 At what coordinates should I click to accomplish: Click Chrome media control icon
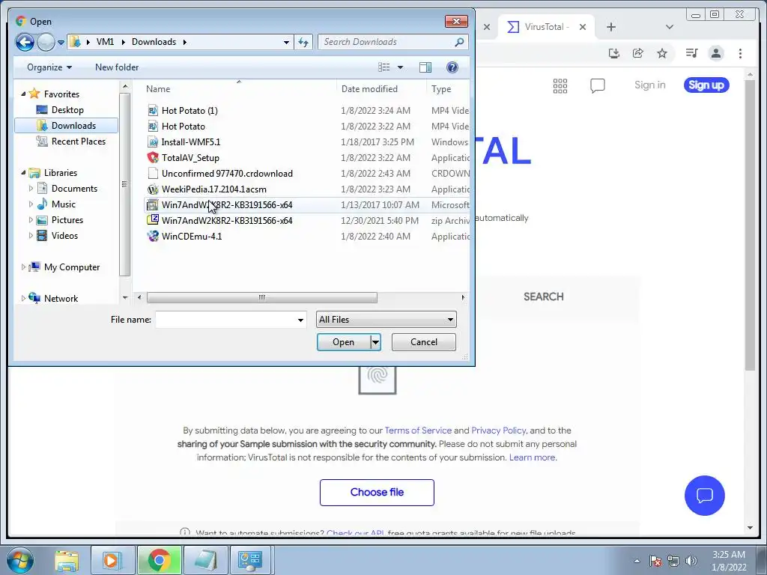[691, 53]
